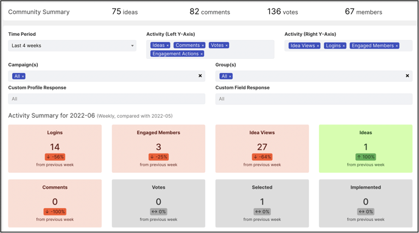Remove the Votes tag from left axis
Viewport: 419px width, 233px height.
[227, 46]
